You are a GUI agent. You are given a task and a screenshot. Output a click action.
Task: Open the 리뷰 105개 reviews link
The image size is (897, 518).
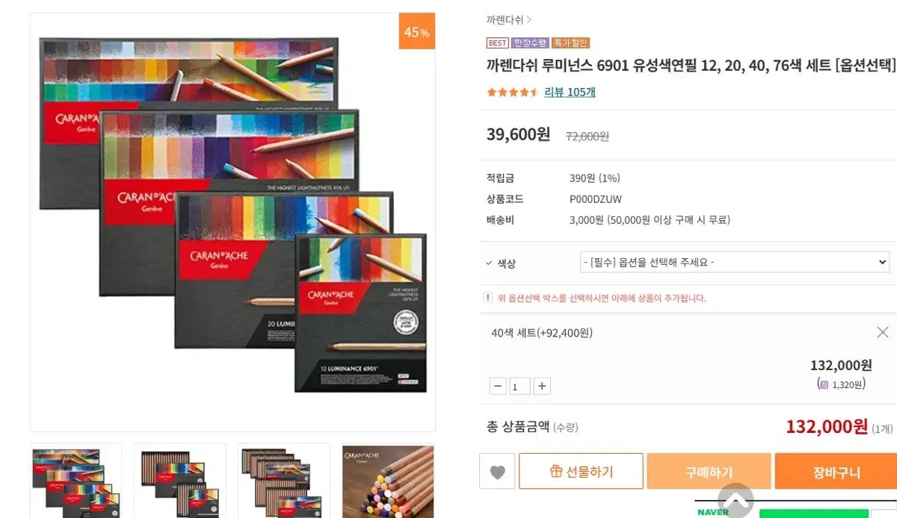point(570,93)
